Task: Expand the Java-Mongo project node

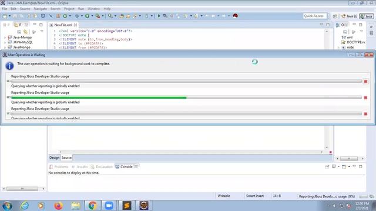Action: (x=5, y=38)
